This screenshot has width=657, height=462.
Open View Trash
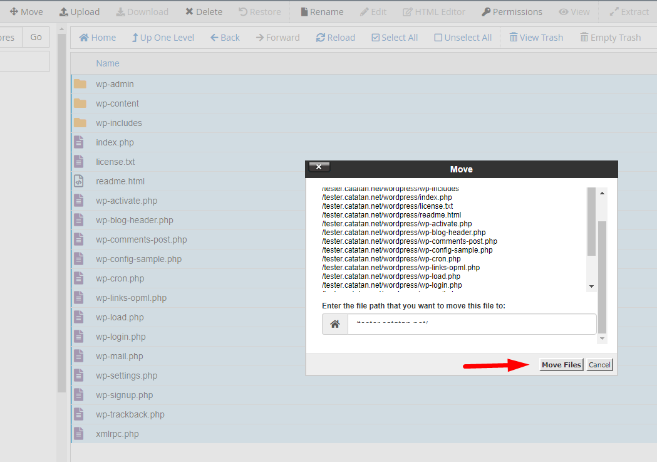536,38
